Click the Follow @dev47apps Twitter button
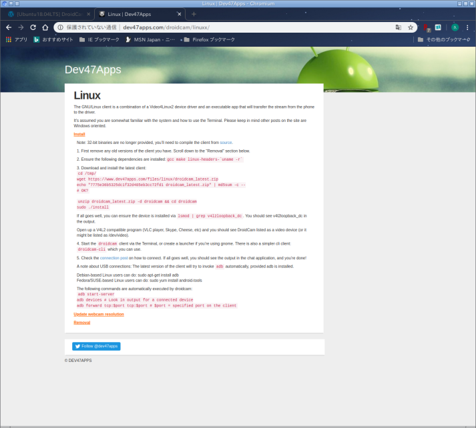 tap(96, 346)
